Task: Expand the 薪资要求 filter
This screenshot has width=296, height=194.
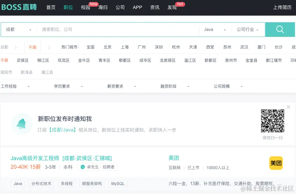Action: [x=122, y=86]
